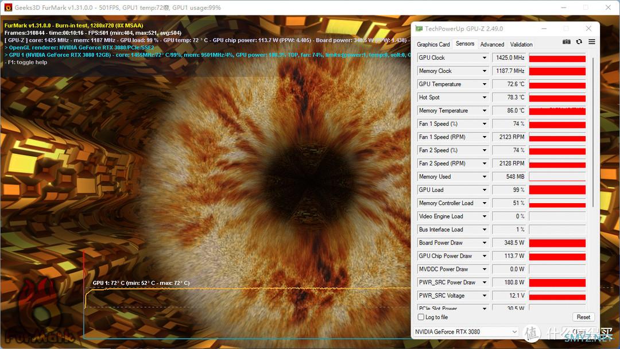The width and height of the screenshot is (620, 349).
Task: Open the Fan 1 Speed (%) dropdown
Action: (x=485, y=124)
